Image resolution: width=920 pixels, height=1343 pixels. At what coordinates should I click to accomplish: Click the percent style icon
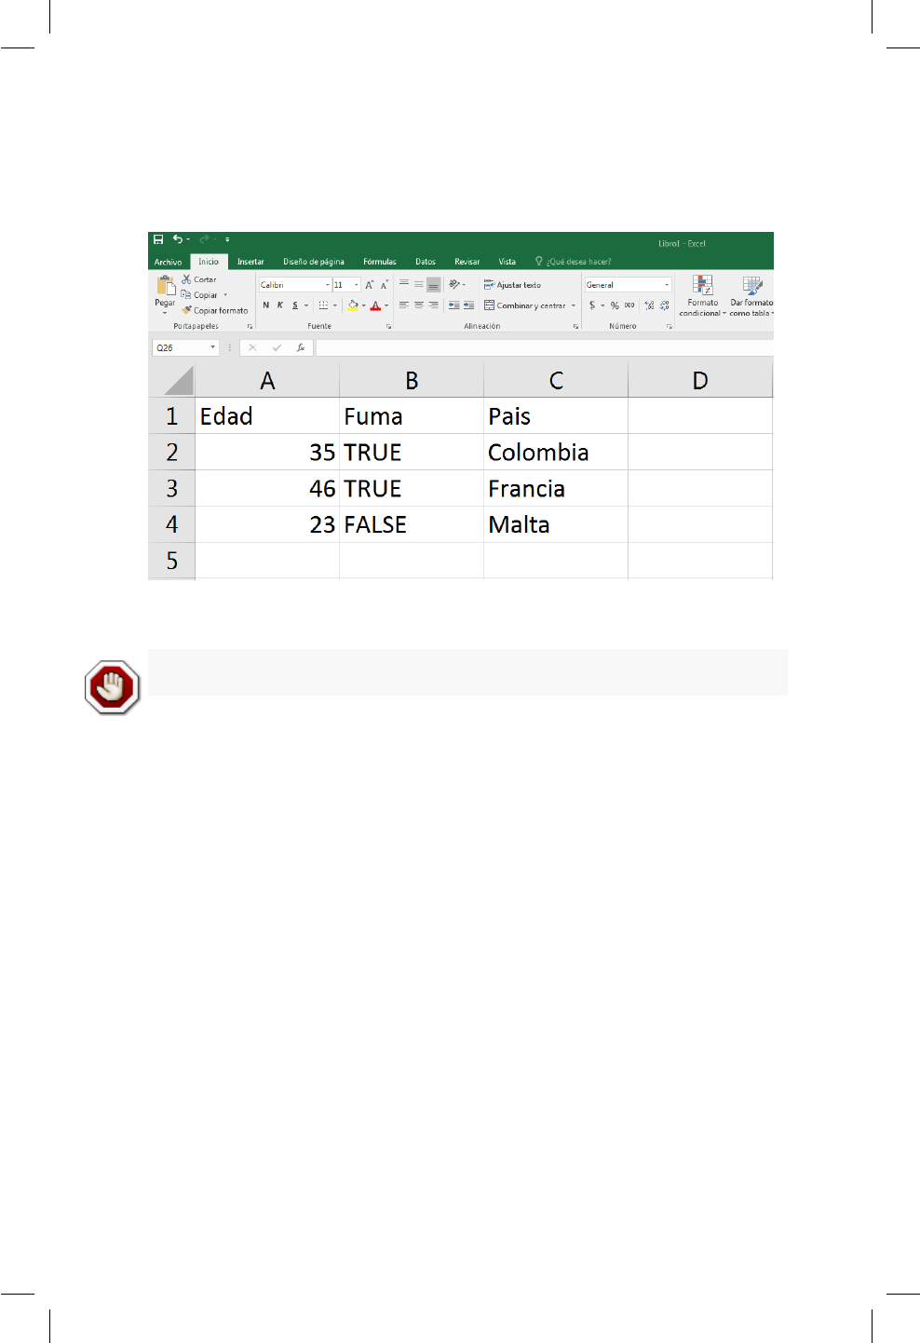[x=615, y=305]
